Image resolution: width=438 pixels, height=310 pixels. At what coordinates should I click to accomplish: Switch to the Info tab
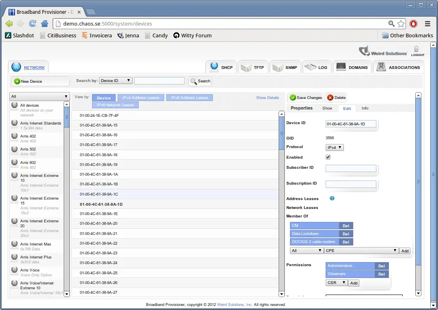[x=365, y=108]
